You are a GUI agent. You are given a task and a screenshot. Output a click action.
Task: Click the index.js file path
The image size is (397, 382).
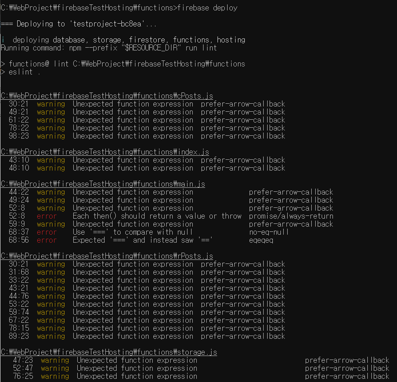105,152
